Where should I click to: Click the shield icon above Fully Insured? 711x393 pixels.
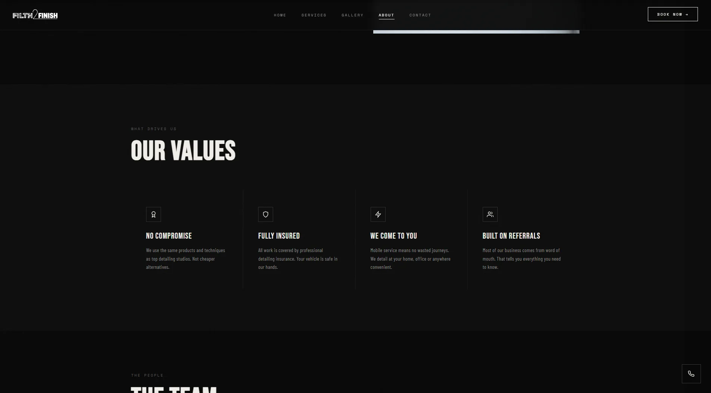coord(266,214)
